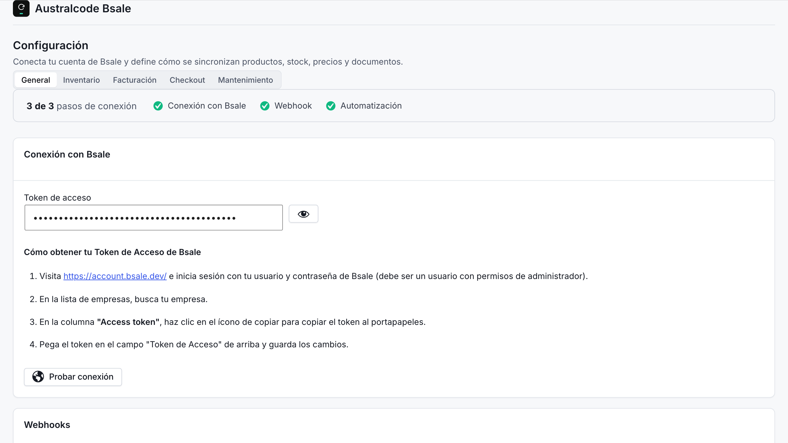Viewport: 788px width, 443px height.
Task: Click the Probar conexión button
Action: click(73, 377)
